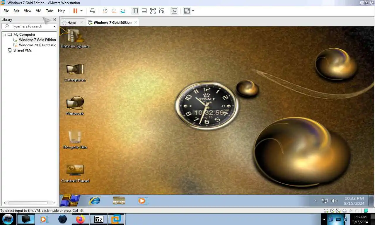This screenshot has height=225, width=375.
Task: Open the guest Windows 7 Start button
Action: 70,201
